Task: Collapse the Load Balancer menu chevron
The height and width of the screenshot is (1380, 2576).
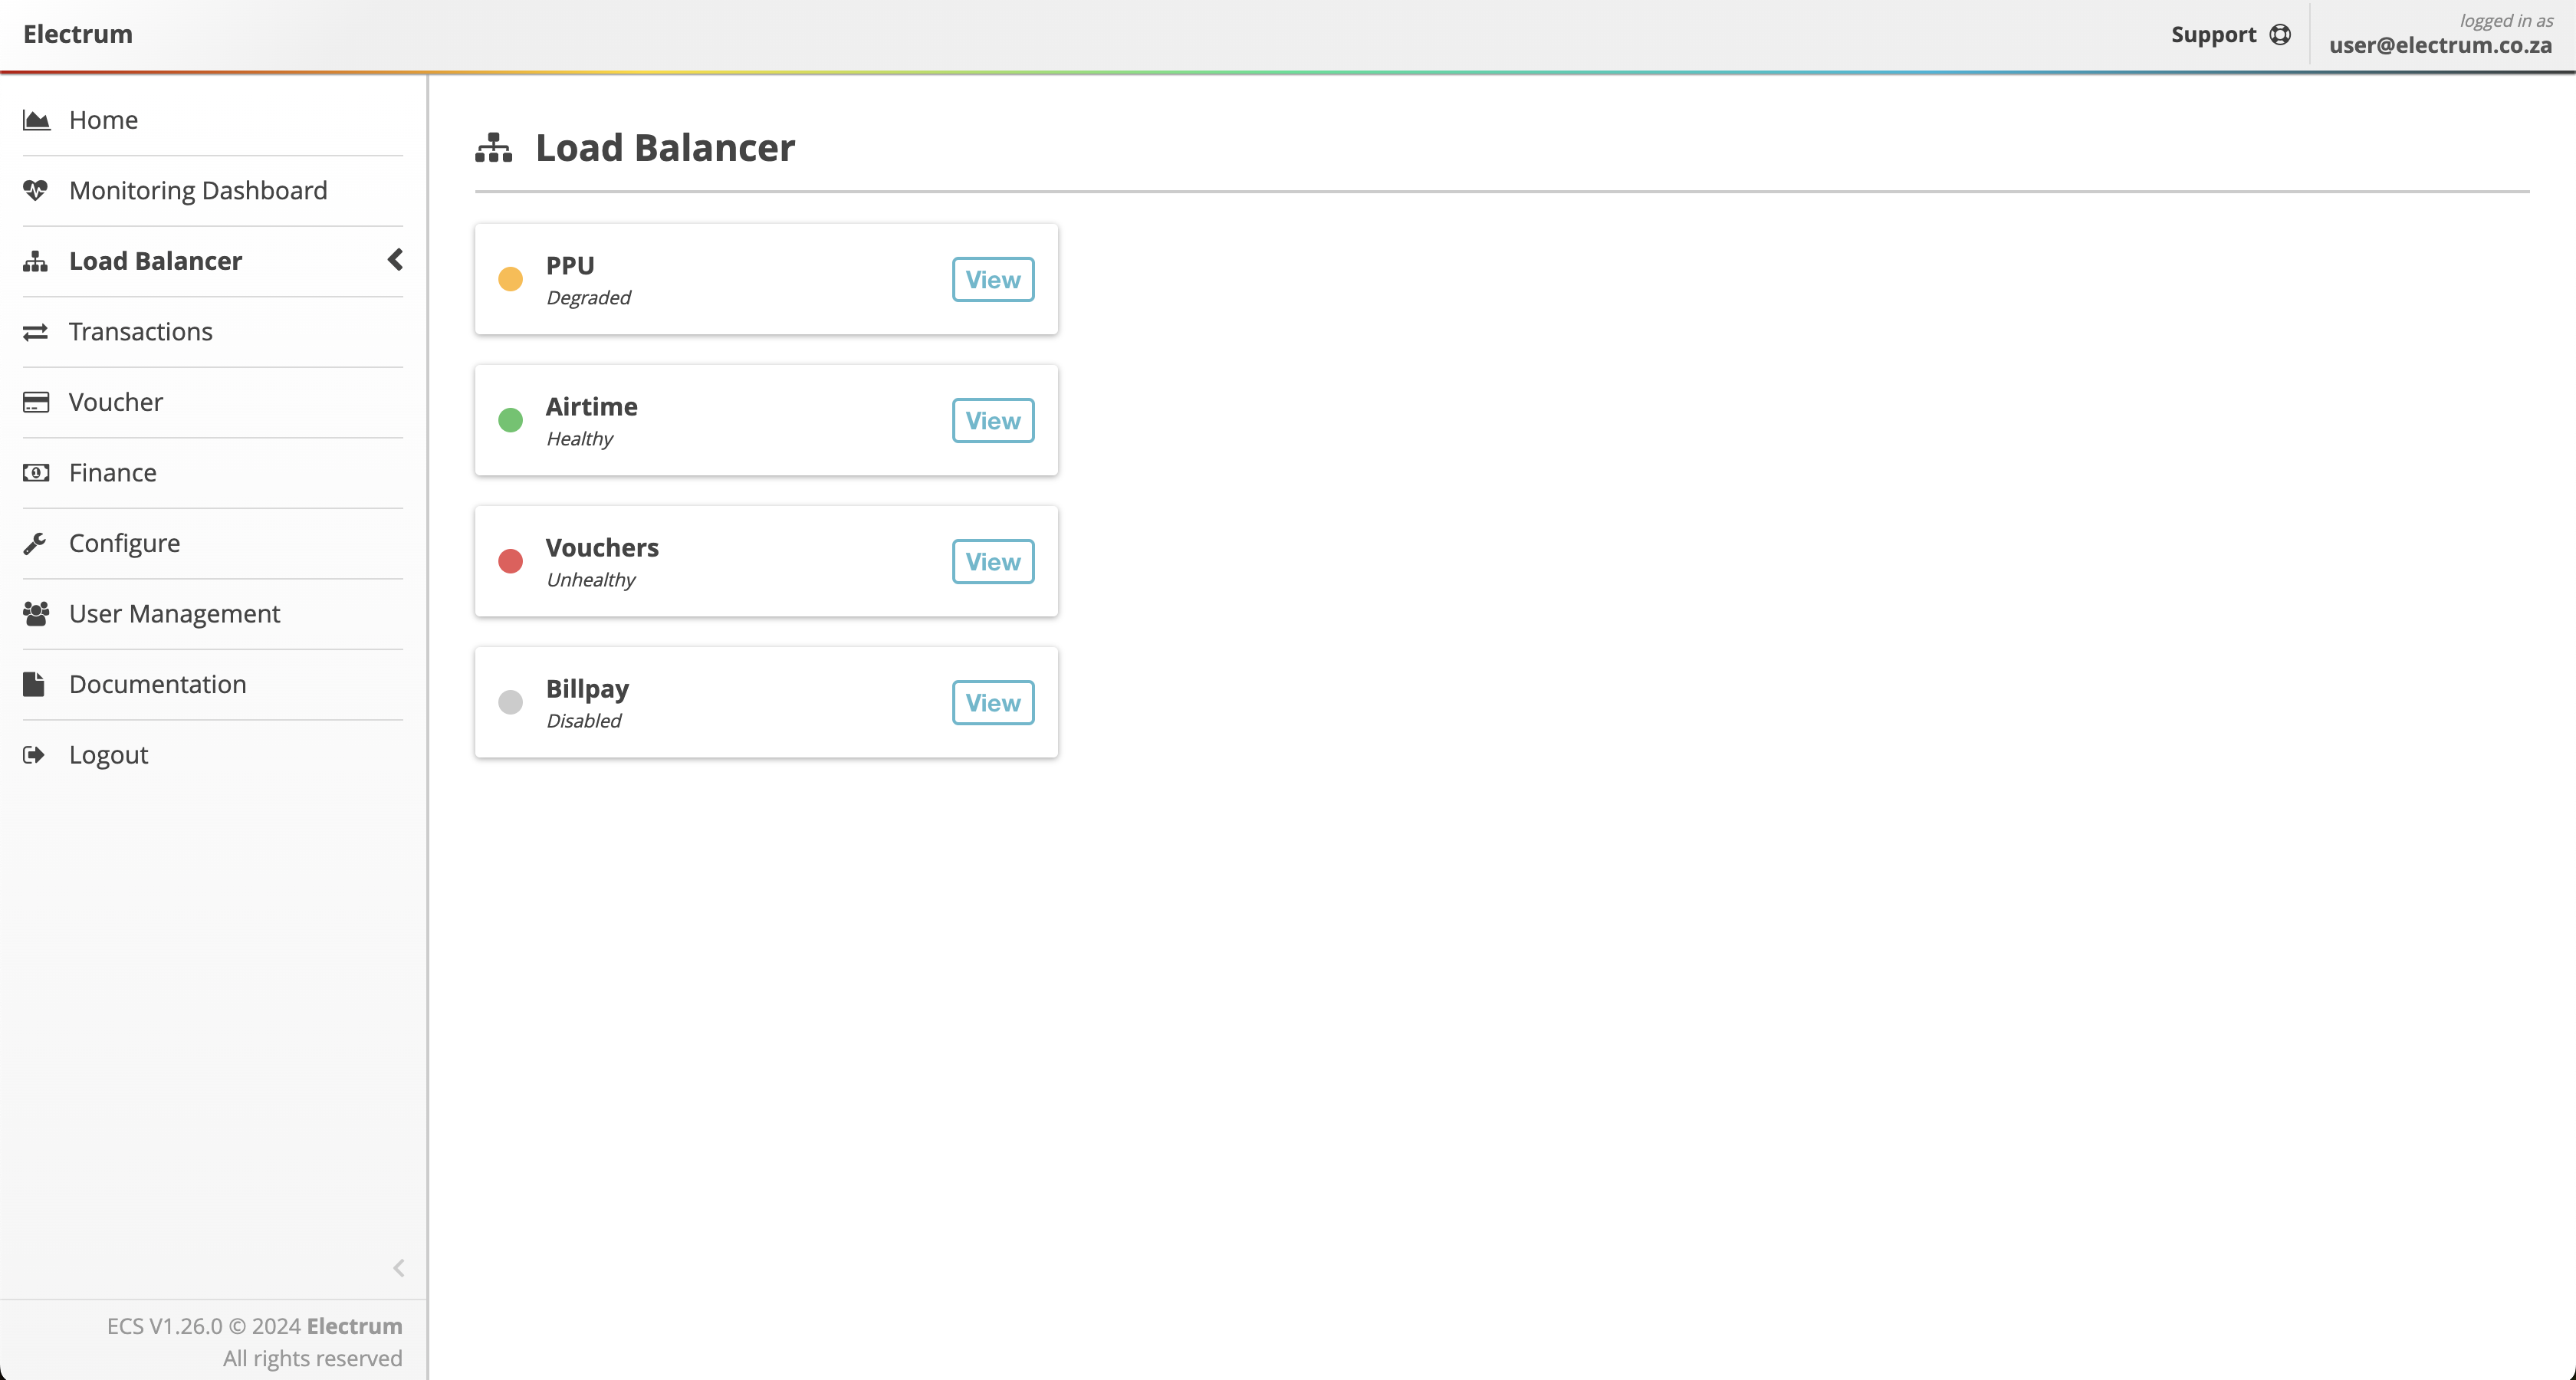Action: click(x=395, y=260)
